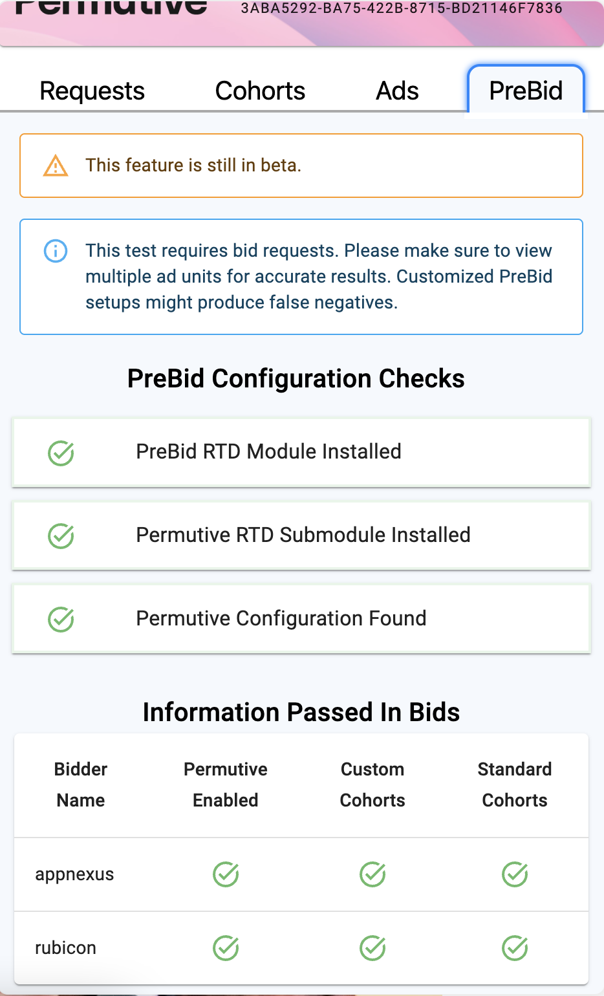Open the Cohorts tab
Viewport: 604px width, 996px height.
[260, 91]
